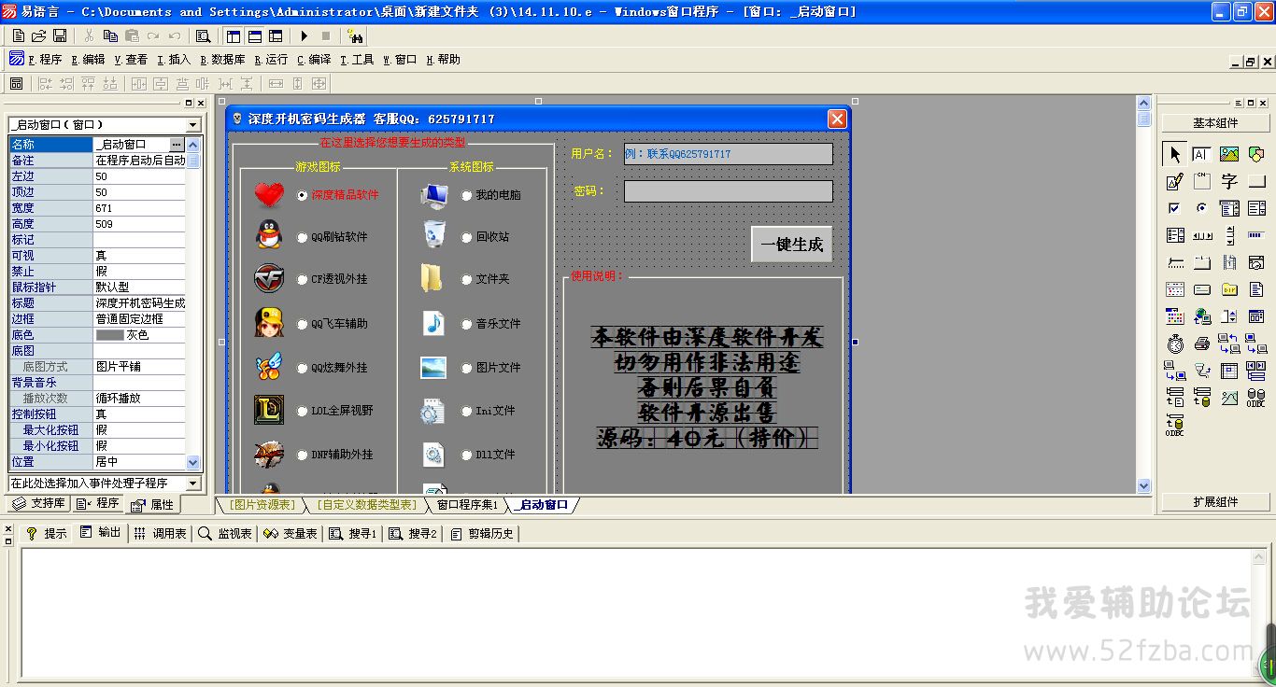Screen dimensions: 1276x687
Task: Click the 扩展组件 button
Action: tap(1215, 502)
